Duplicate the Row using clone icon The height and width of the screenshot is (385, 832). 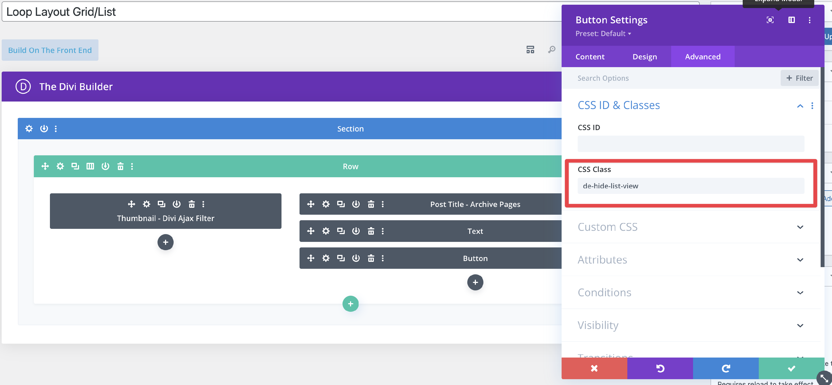[75, 166]
